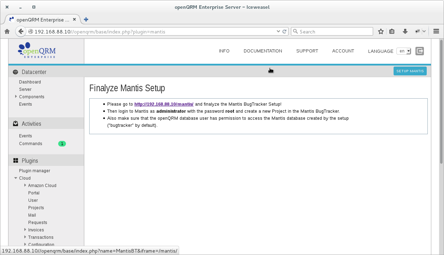This screenshot has height=255, width=444.
Task: Open the language selector dropdown
Action: pos(404,51)
